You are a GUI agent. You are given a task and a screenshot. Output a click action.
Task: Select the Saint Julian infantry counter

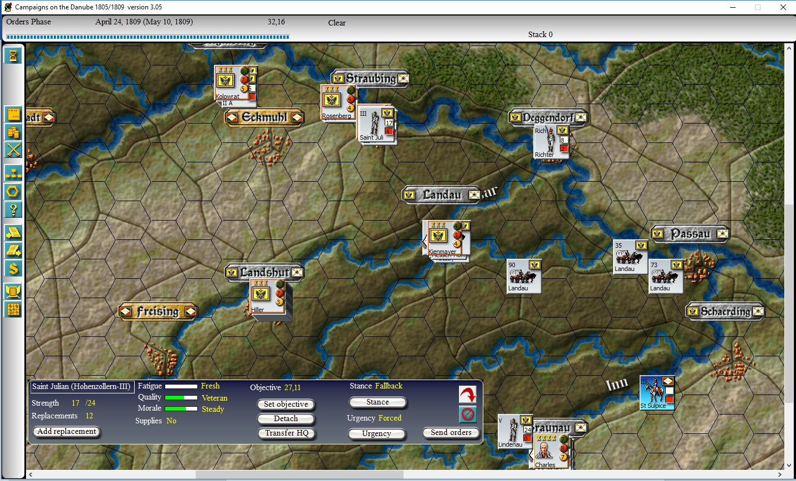376,124
